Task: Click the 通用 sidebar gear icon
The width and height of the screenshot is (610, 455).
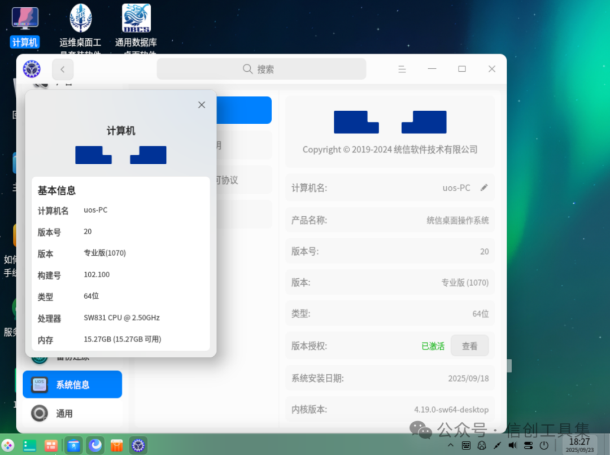Action: tap(40, 413)
